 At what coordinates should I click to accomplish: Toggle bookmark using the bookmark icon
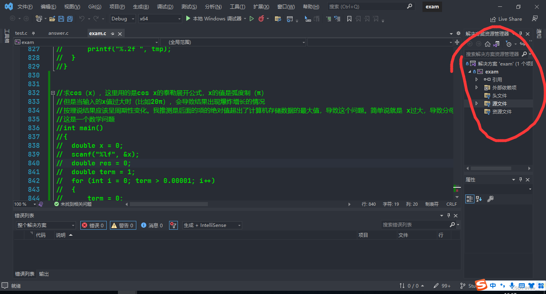click(x=349, y=19)
